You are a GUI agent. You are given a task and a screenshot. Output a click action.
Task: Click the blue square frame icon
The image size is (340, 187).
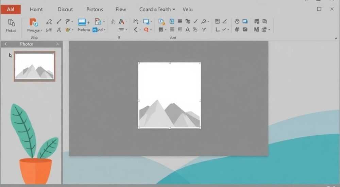click(172, 21)
